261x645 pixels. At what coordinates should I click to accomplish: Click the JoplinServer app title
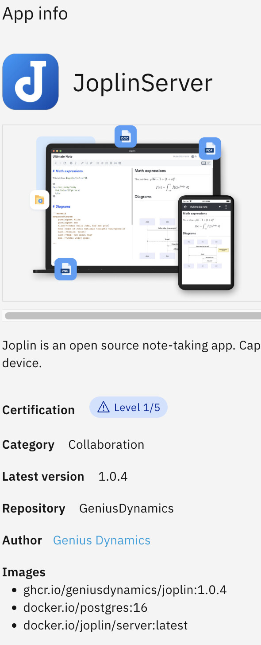pos(143,82)
